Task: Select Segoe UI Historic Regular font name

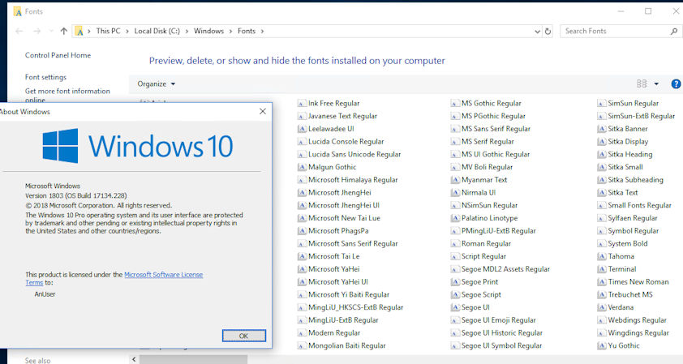Action: coord(502,333)
